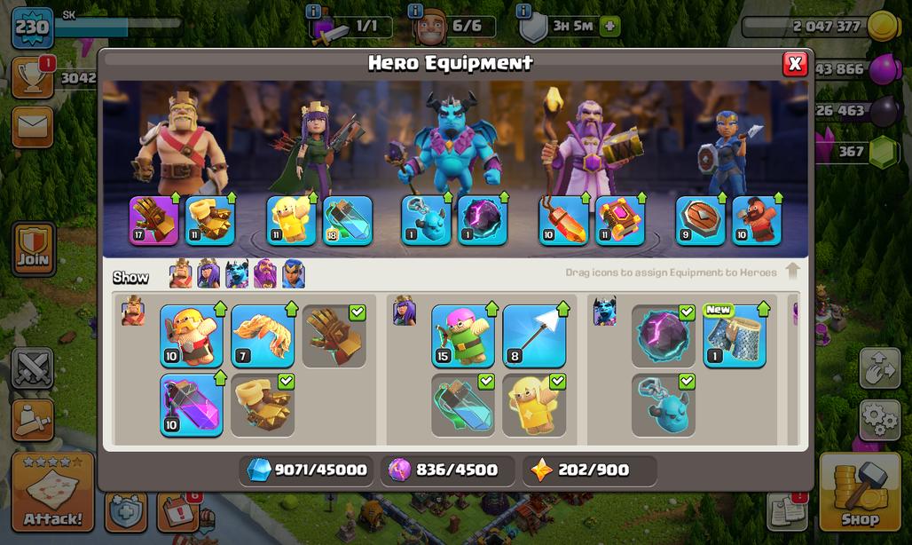Screen dimensions: 912x545
Task: Open the Grand Warden's Eternal Tome slot
Action: click(620, 220)
